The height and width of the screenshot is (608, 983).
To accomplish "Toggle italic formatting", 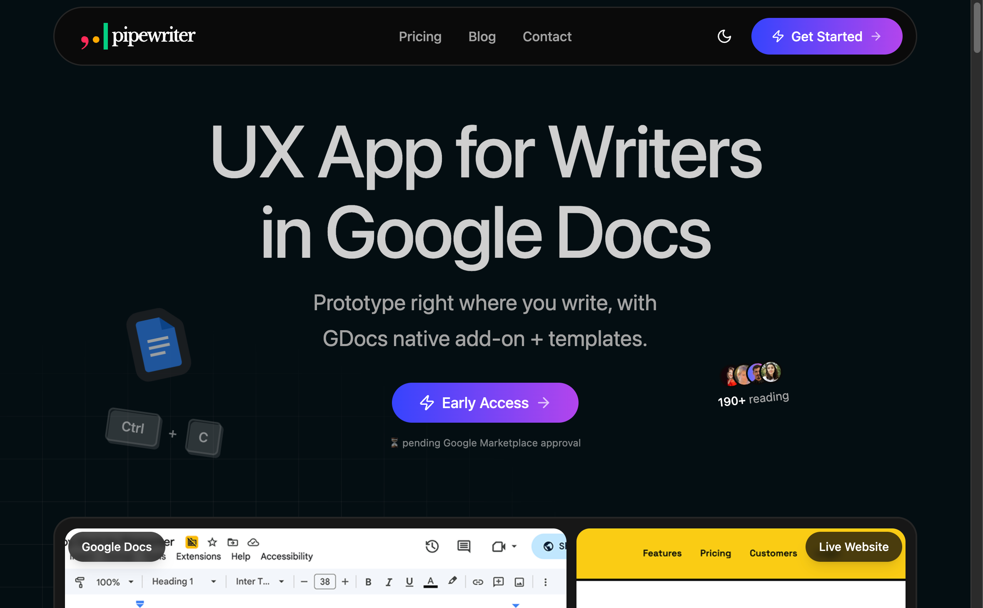I will click(389, 582).
